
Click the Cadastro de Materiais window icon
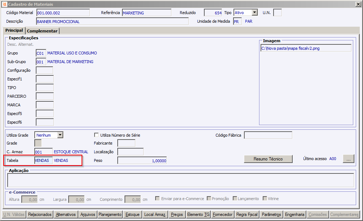tap(5, 4)
